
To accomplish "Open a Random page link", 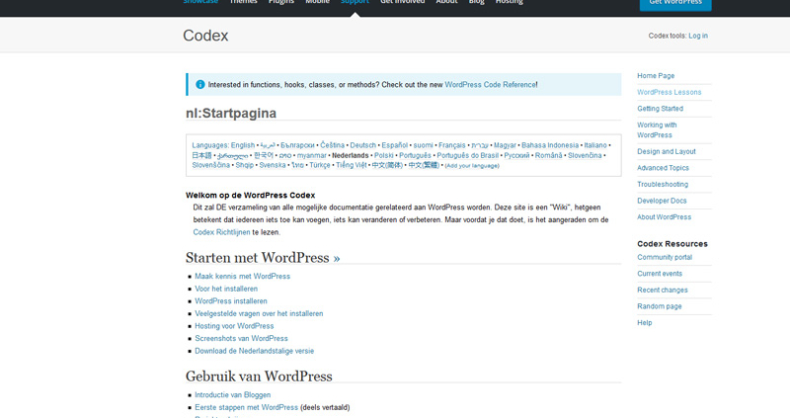I will (660, 306).
